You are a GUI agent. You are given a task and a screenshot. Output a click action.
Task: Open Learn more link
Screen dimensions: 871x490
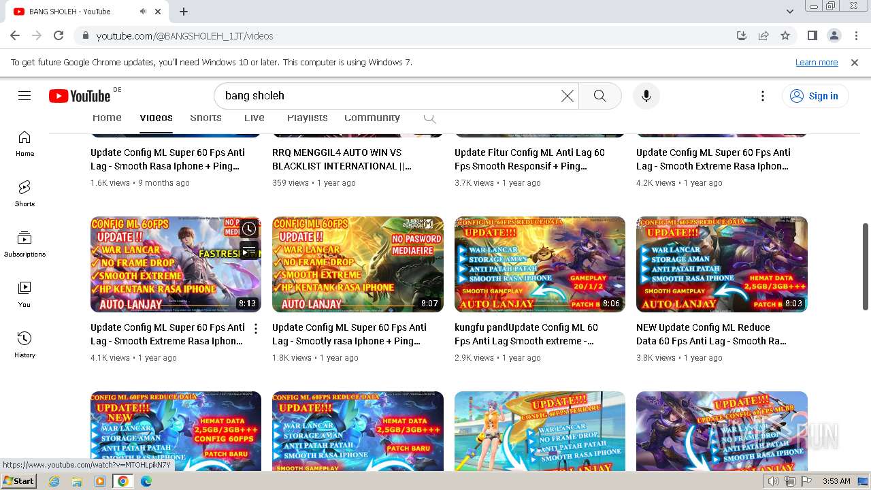pyautogui.click(x=816, y=63)
